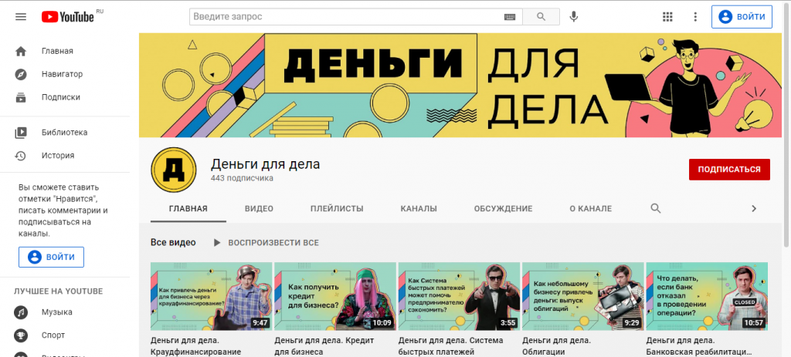Viewport: 791px width, 357px height.
Task: Open the выпуск облигаций video thumbnail
Action: pyautogui.click(x=583, y=296)
